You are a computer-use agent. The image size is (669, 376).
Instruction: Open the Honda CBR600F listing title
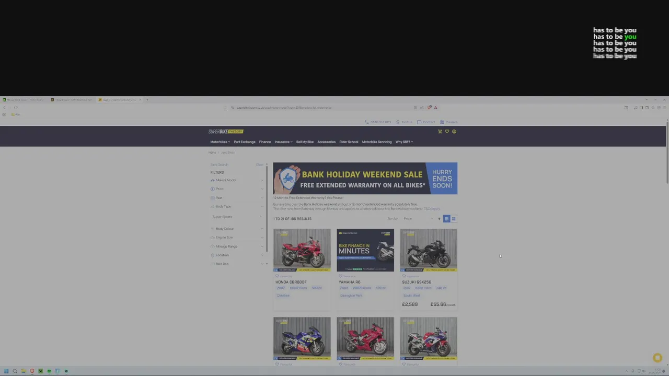tap(291, 283)
